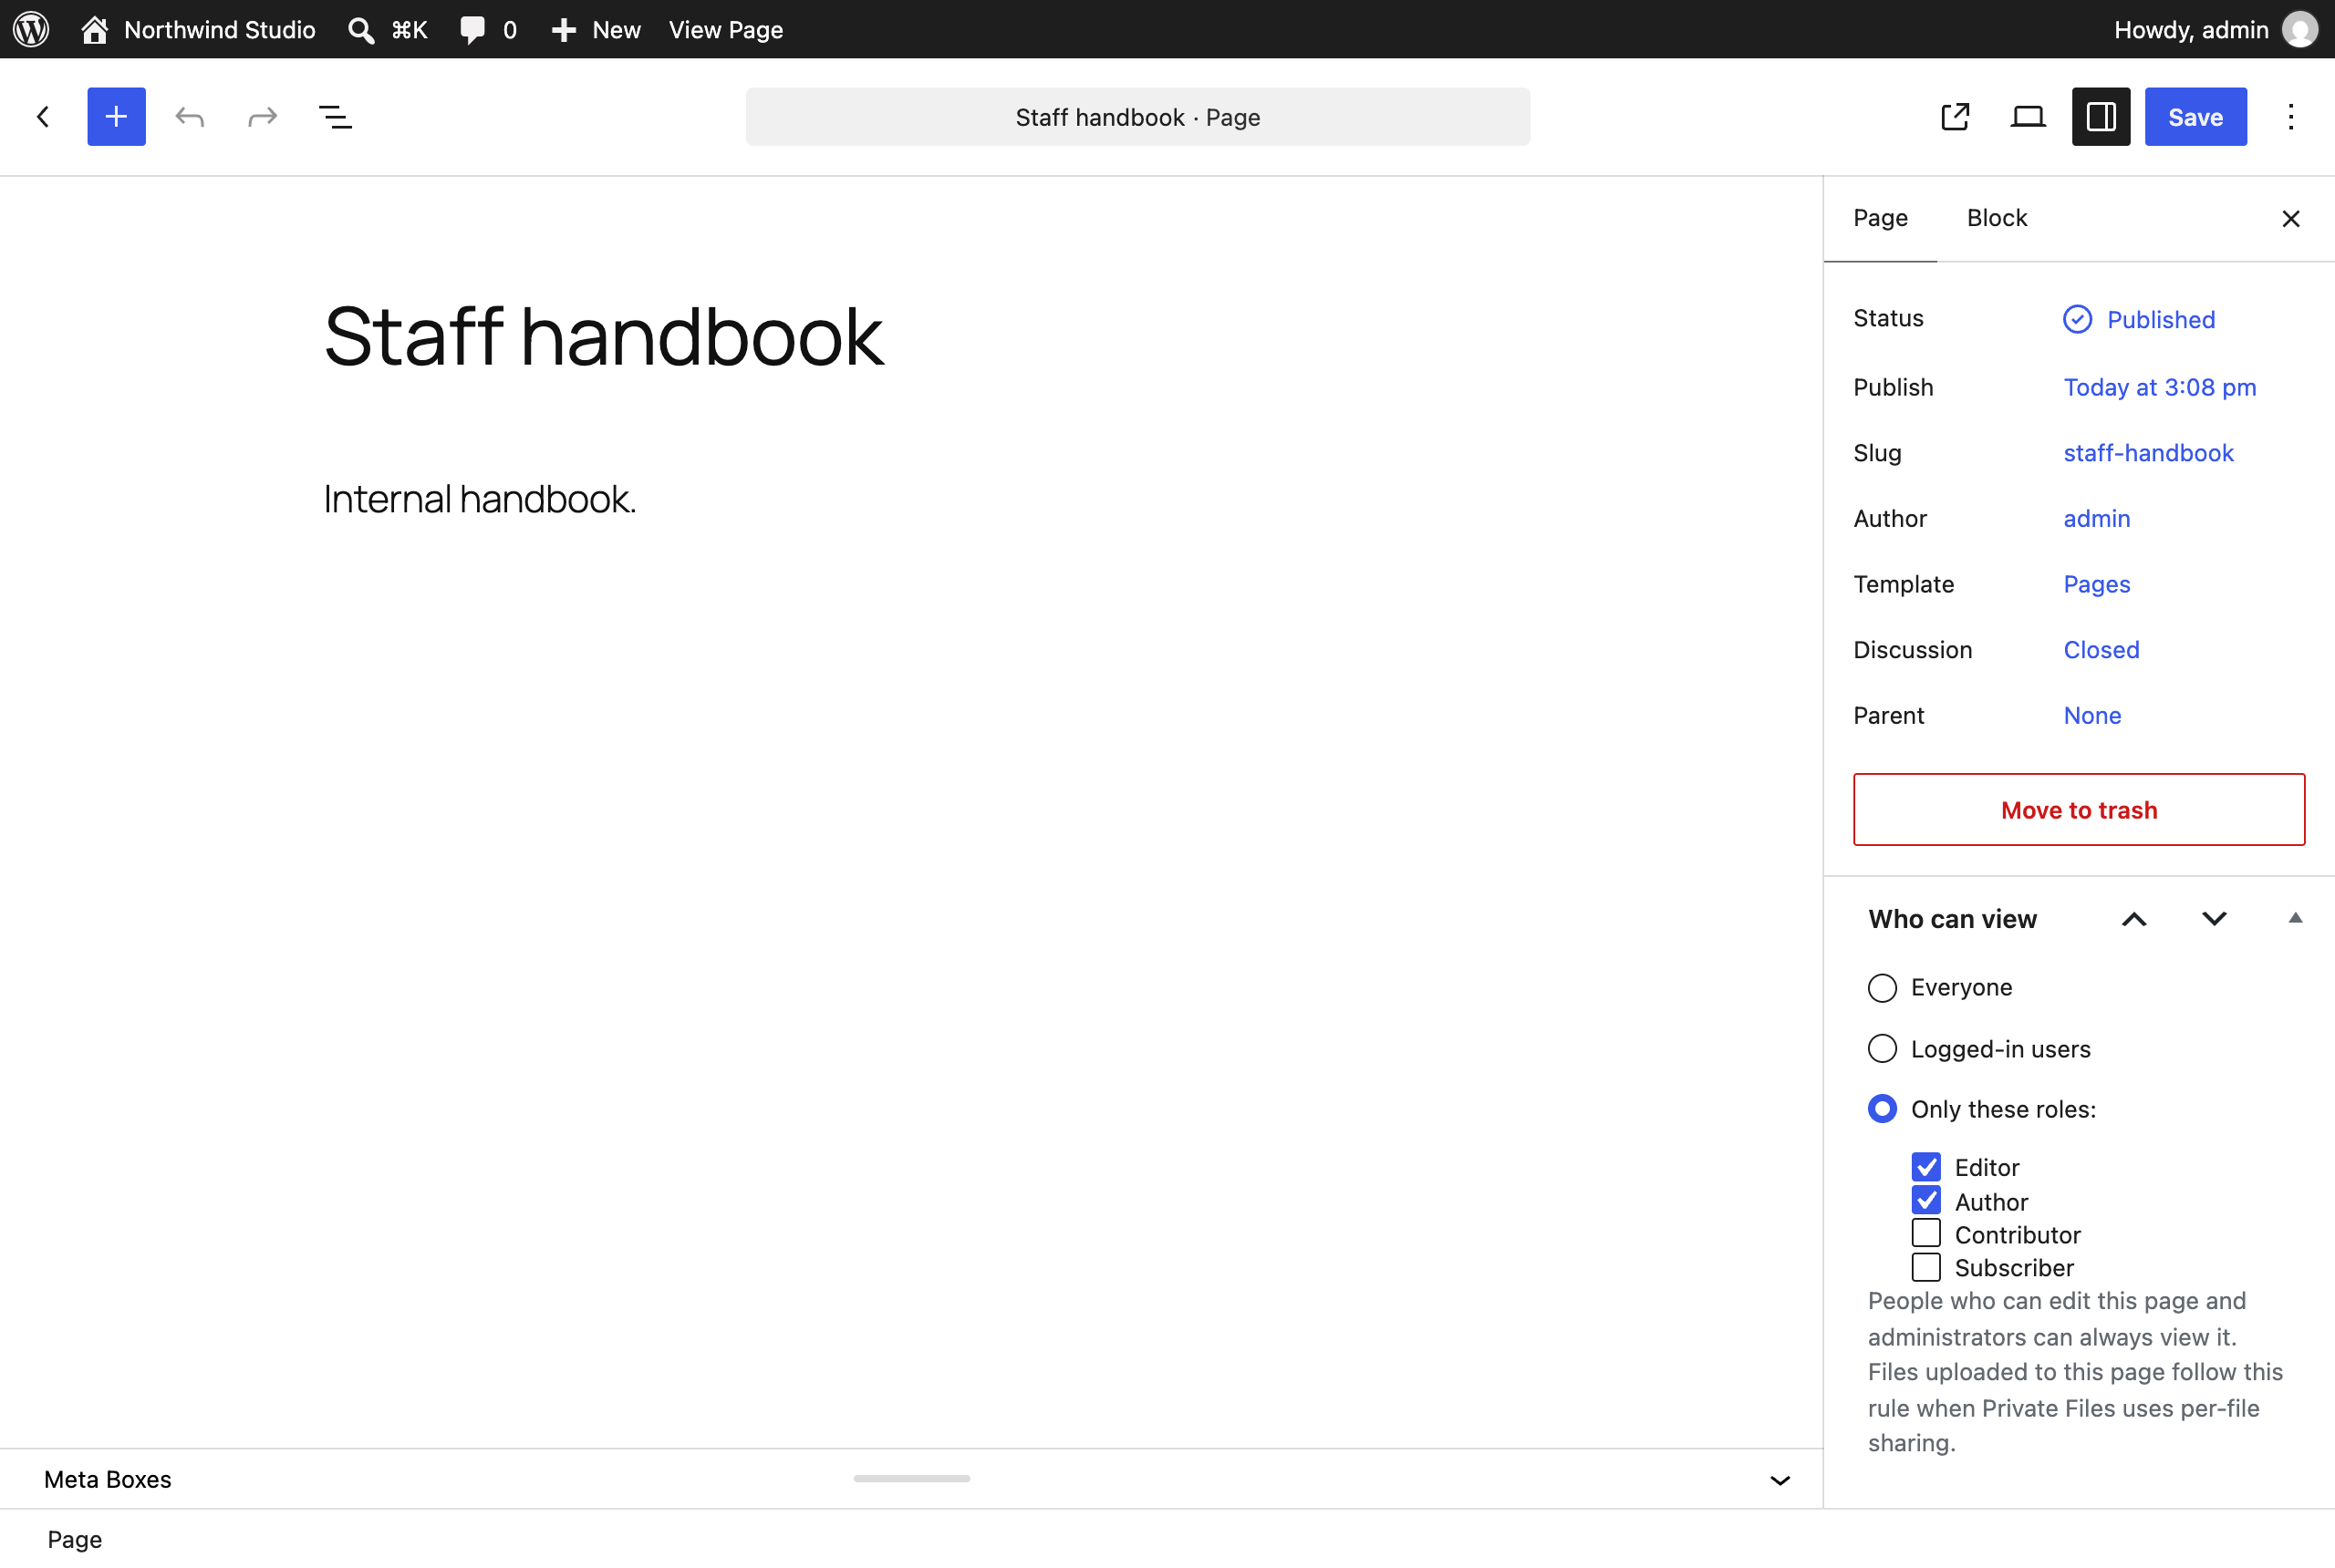The width and height of the screenshot is (2335, 1568).
Task: Select the Everyone radio option
Action: click(1882, 988)
